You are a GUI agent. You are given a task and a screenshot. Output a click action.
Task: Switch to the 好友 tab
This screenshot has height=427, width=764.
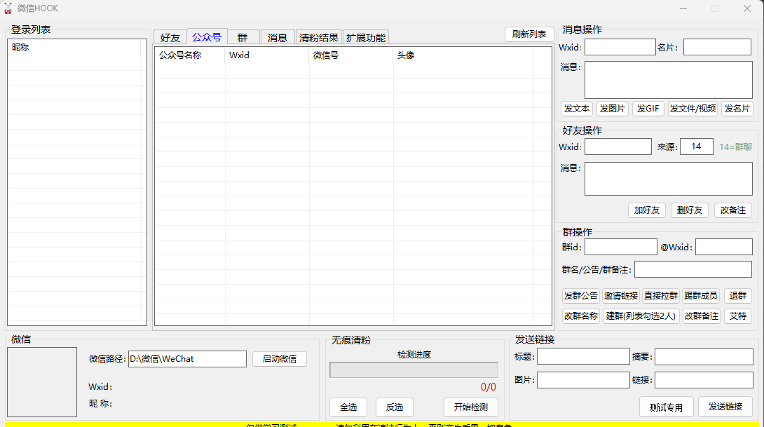point(170,38)
